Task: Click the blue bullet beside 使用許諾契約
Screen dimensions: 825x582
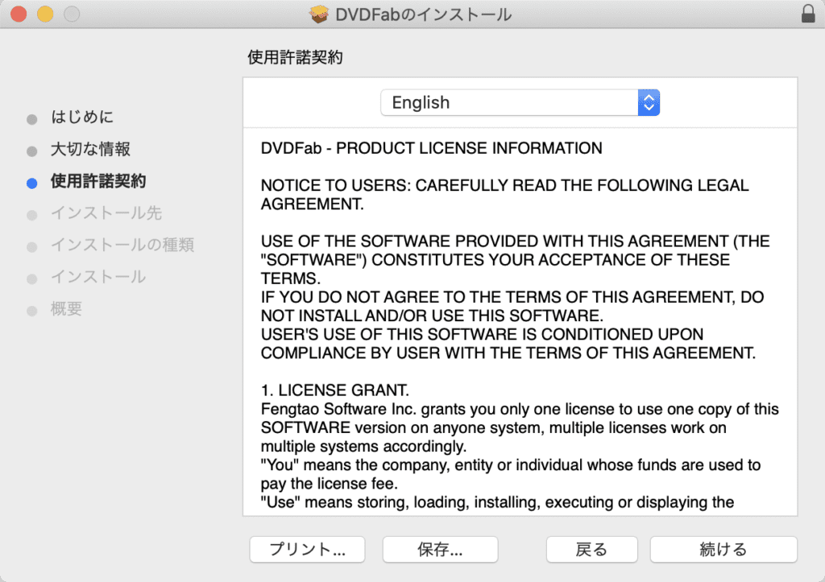Action: click(x=32, y=183)
